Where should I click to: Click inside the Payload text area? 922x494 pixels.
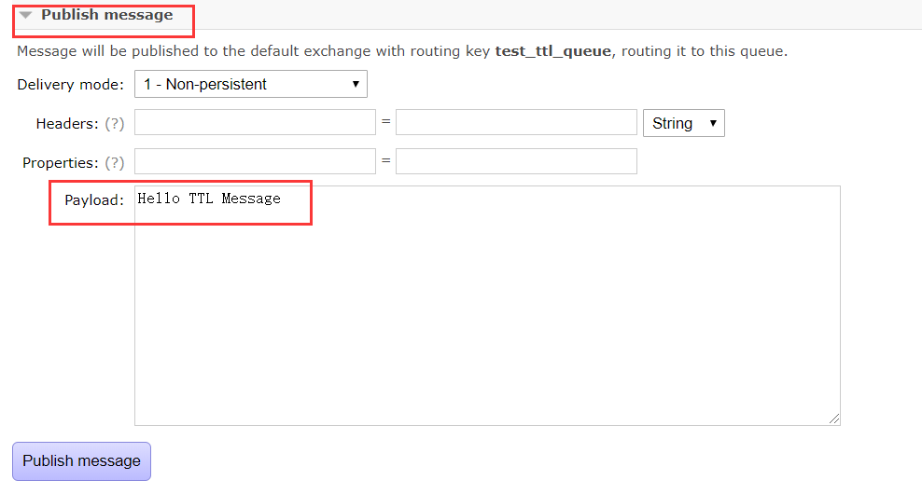pyautogui.click(x=487, y=306)
